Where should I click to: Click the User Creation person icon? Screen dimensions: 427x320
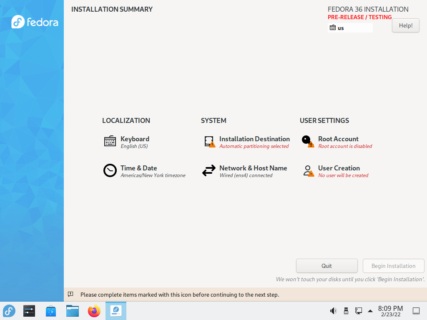(309, 171)
